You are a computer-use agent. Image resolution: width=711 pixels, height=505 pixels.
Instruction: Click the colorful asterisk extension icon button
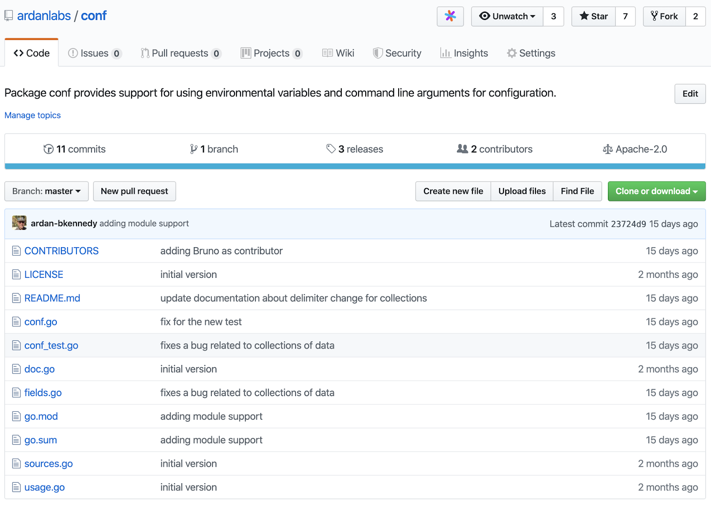(450, 16)
